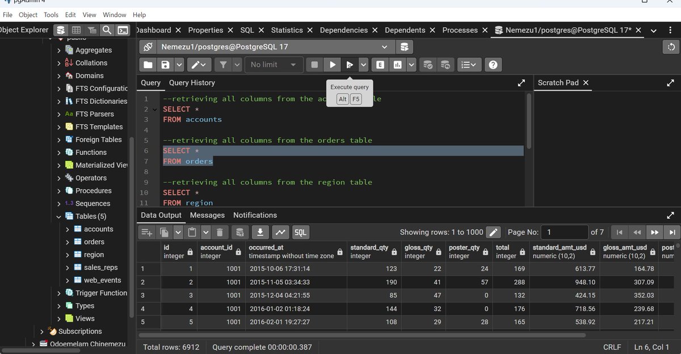Image resolution: width=681 pixels, height=354 pixels.
Task: Click the connection status plug icon
Action: pos(148,47)
